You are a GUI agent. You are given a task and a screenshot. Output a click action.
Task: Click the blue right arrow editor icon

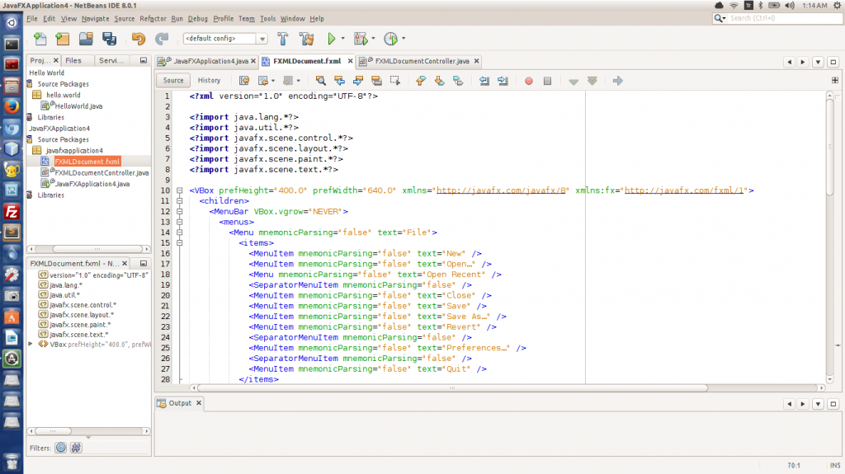[x=617, y=81]
